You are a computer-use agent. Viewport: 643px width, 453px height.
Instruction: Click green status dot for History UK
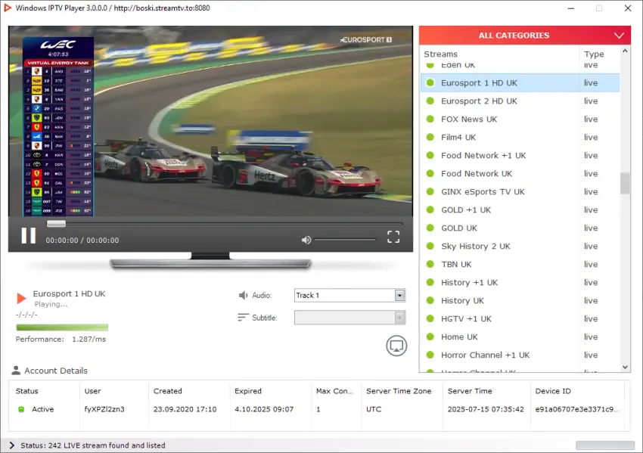(430, 300)
